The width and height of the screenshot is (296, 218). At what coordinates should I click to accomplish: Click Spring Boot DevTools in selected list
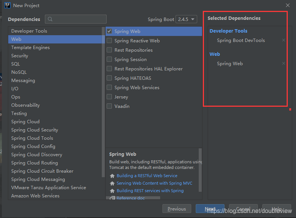coord(241,40)
